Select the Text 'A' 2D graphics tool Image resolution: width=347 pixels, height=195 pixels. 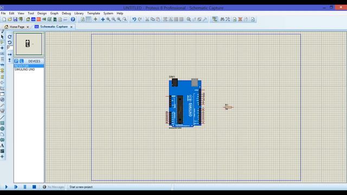[x=2, y=146]
